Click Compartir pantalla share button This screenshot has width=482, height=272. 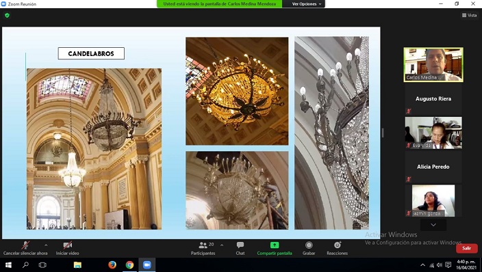click(275, 248)
